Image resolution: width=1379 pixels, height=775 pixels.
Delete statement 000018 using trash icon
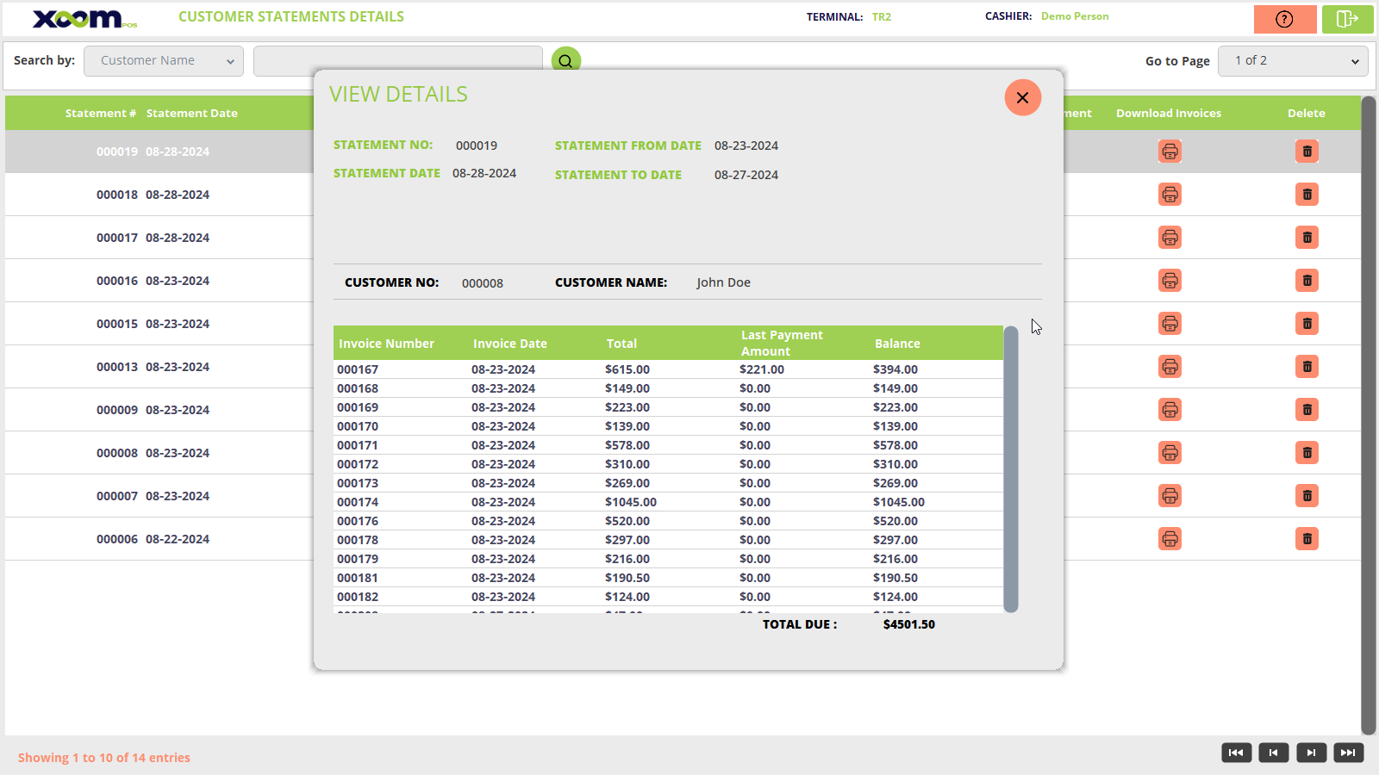[1307, 195]
